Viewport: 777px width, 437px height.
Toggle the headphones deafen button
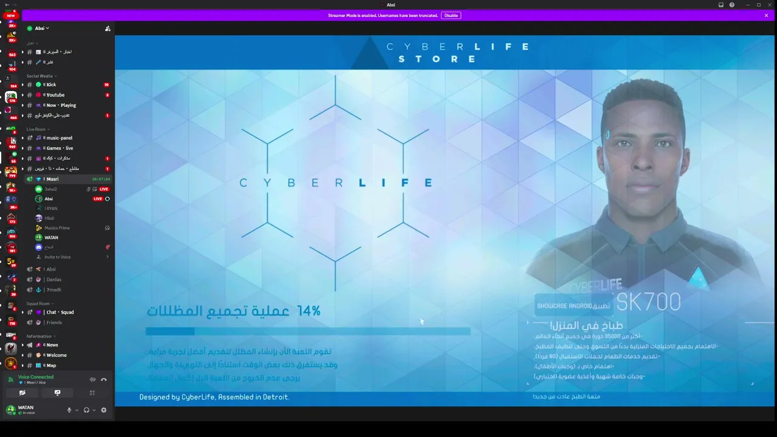point(86,410)
